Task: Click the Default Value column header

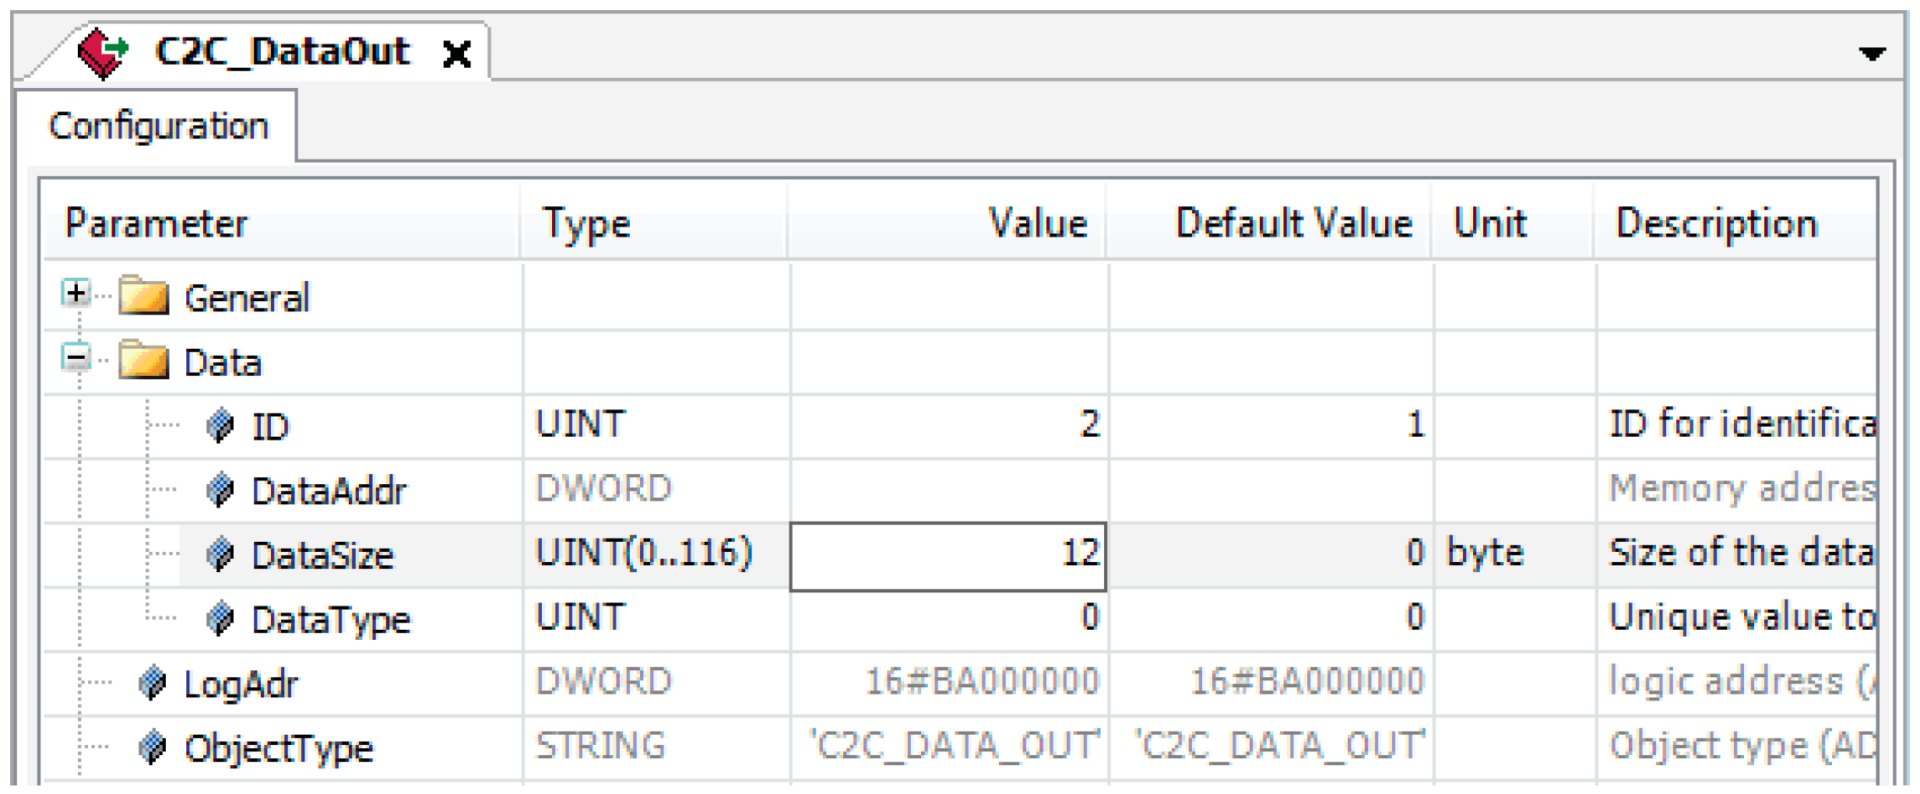Action: [x=1269, y=223]
